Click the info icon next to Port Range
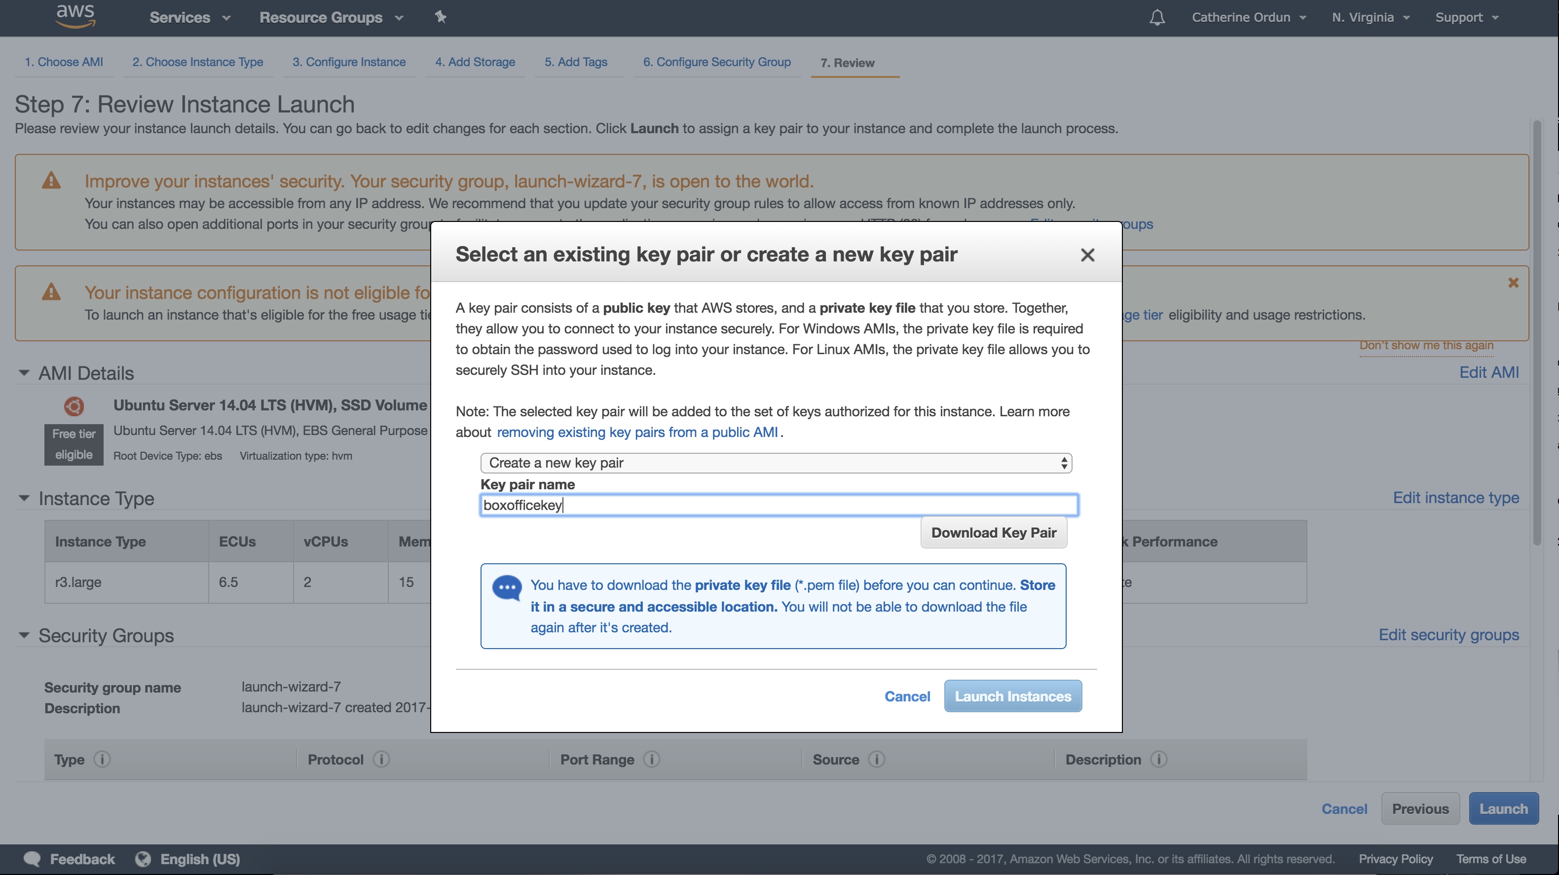The width and height of the screenshot is (1559, 875). coord(651,760)
